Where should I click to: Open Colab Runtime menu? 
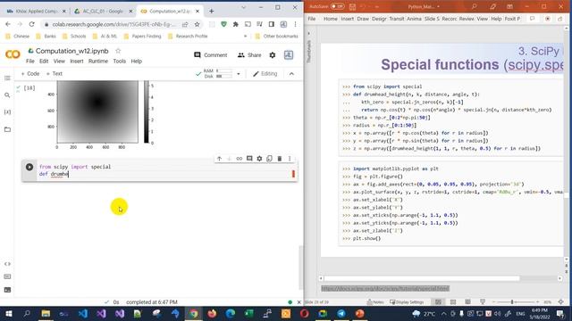(x=98, y=62)
